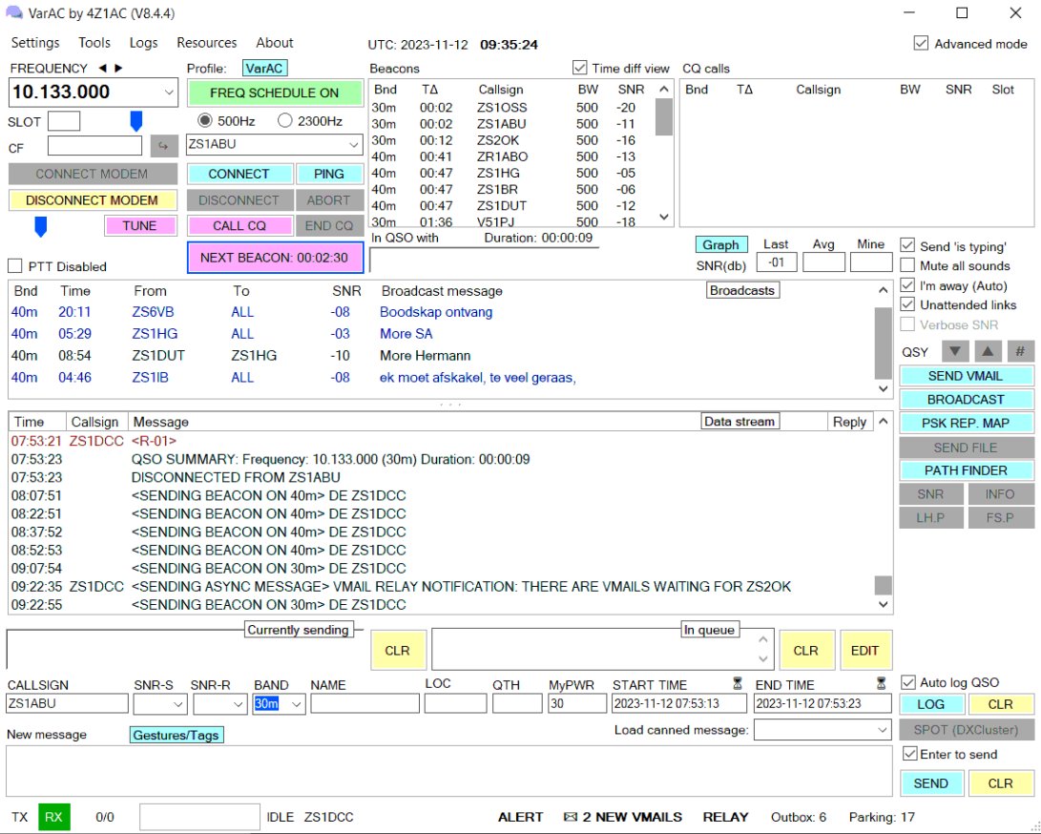Open the Settings menu
Screen dimensions: 1041x834
pyautogui.click(x=35, y=43)
